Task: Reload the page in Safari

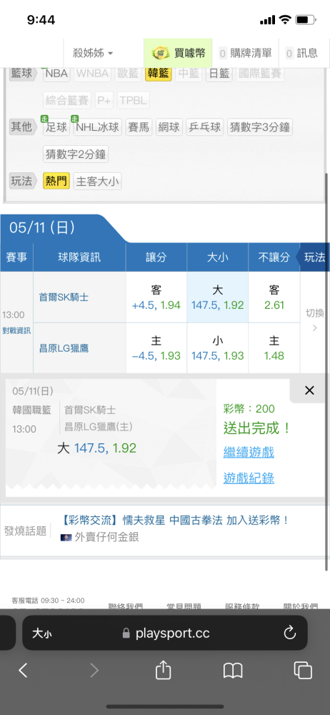Action: (290, 633)
